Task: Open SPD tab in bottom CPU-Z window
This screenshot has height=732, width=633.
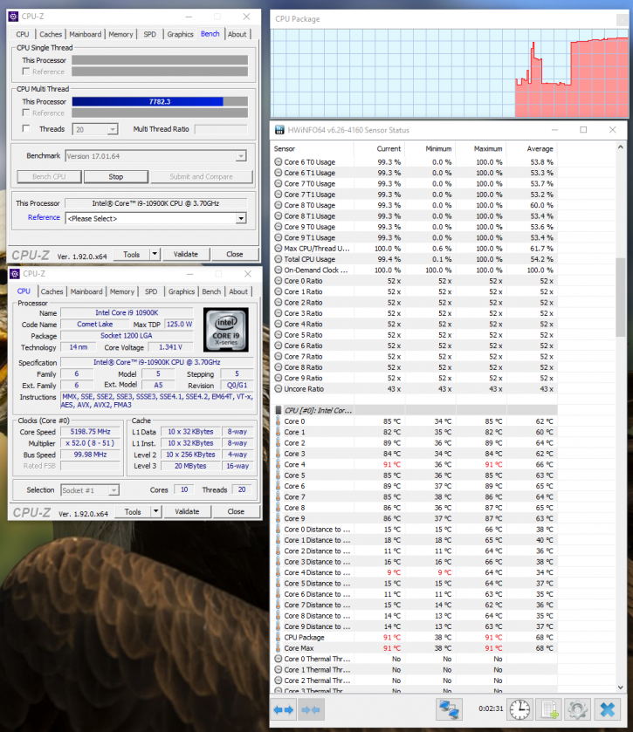Action: (151, 291)
